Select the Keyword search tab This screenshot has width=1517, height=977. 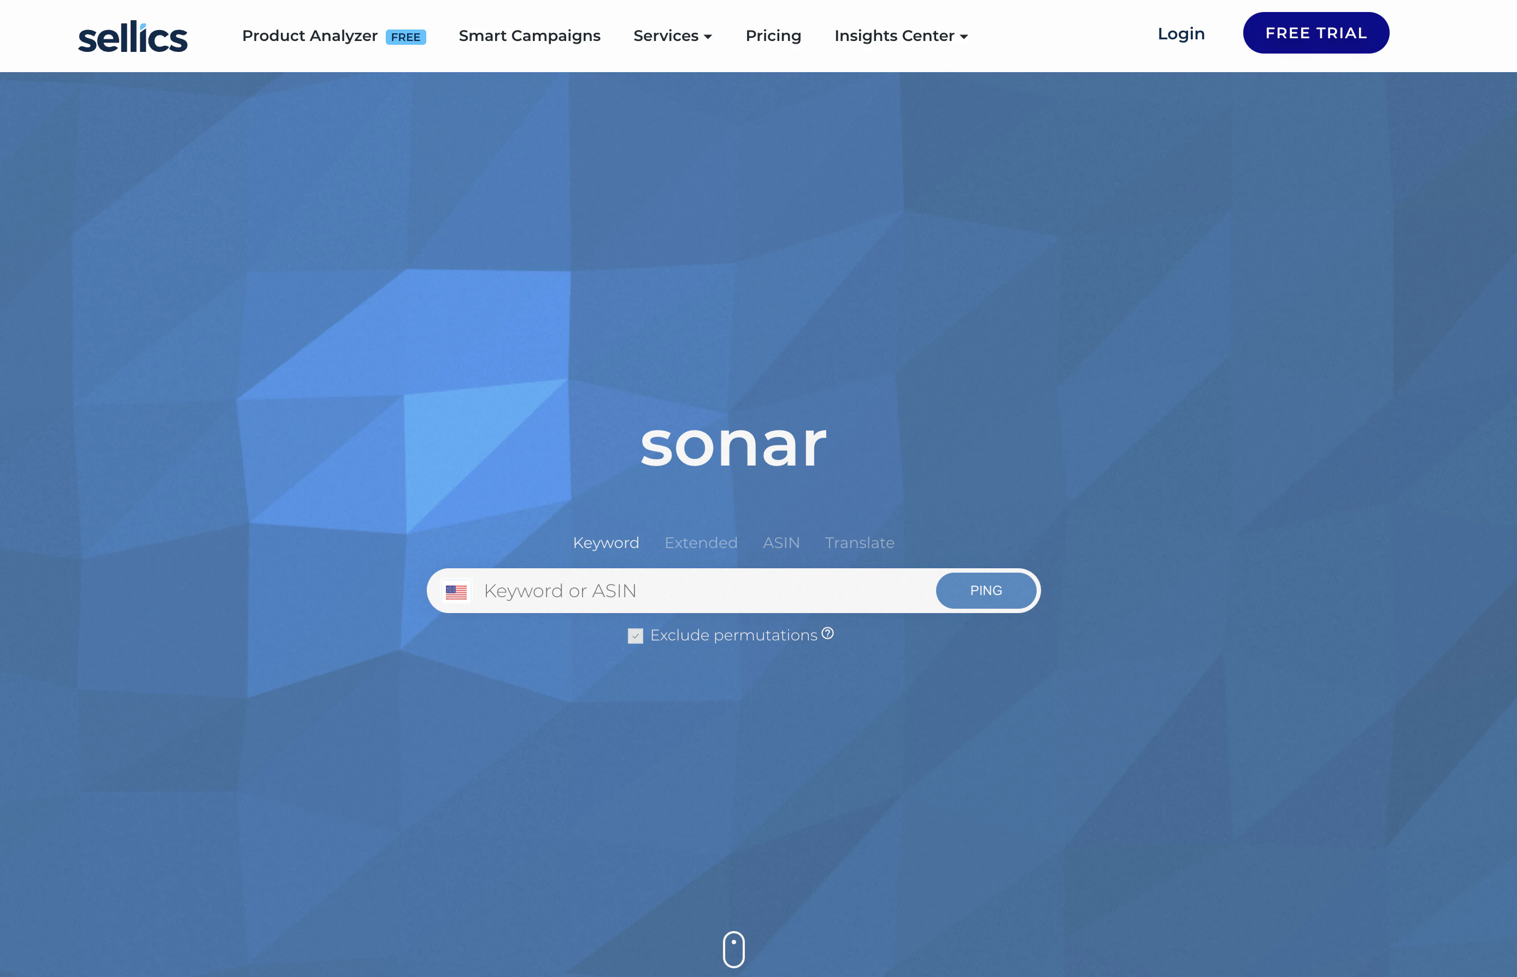coord(606,543)
